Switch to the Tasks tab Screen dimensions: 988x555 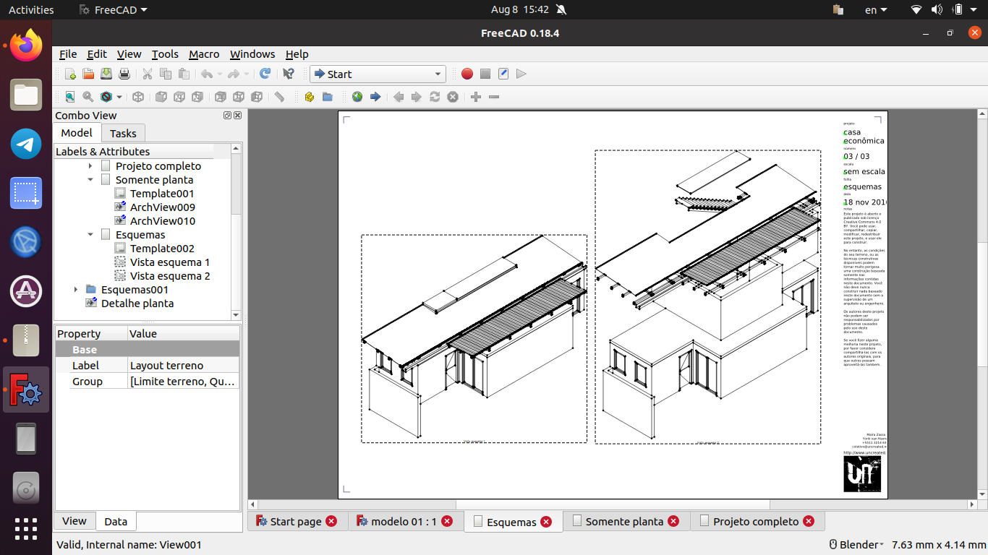[x=123, y=133]
